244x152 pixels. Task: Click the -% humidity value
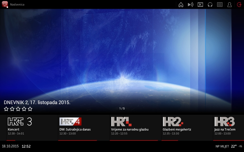click(x=240, y=146)
